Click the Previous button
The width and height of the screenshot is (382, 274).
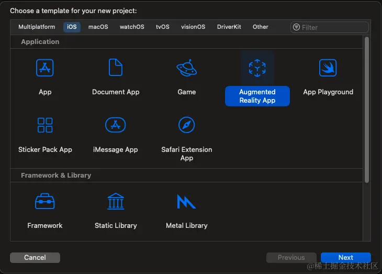point(291,258)
